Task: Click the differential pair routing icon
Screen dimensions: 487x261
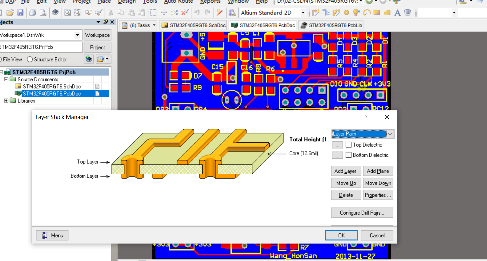Action: point(336,12)
